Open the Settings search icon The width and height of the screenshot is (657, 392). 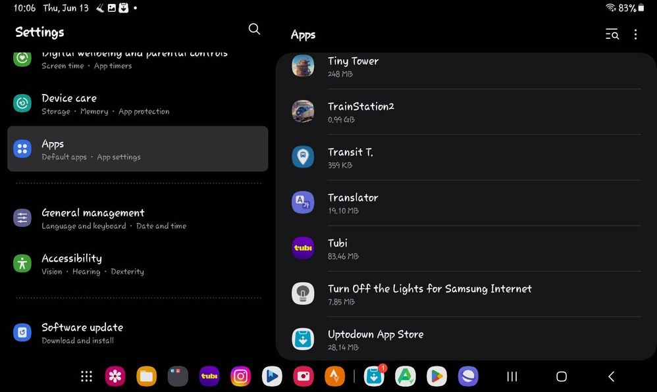[254, 29]
